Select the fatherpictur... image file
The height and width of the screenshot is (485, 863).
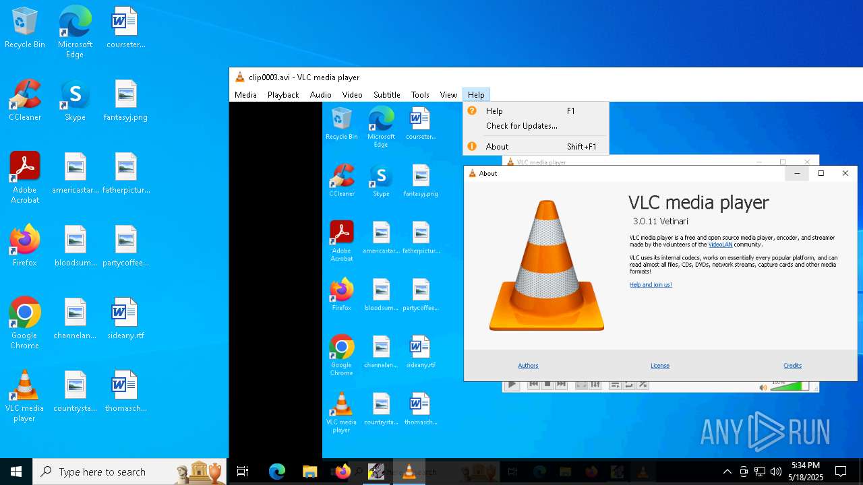point(125,174)
